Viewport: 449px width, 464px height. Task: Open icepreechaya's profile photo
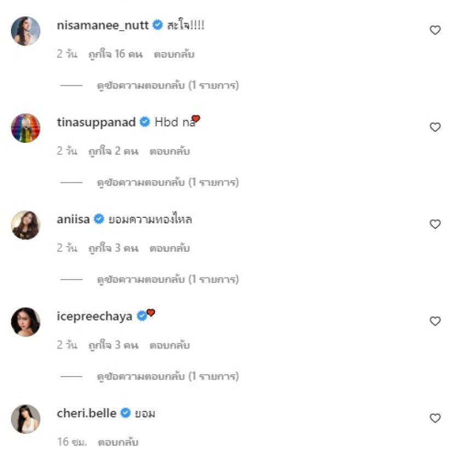[x=26, y=322]
